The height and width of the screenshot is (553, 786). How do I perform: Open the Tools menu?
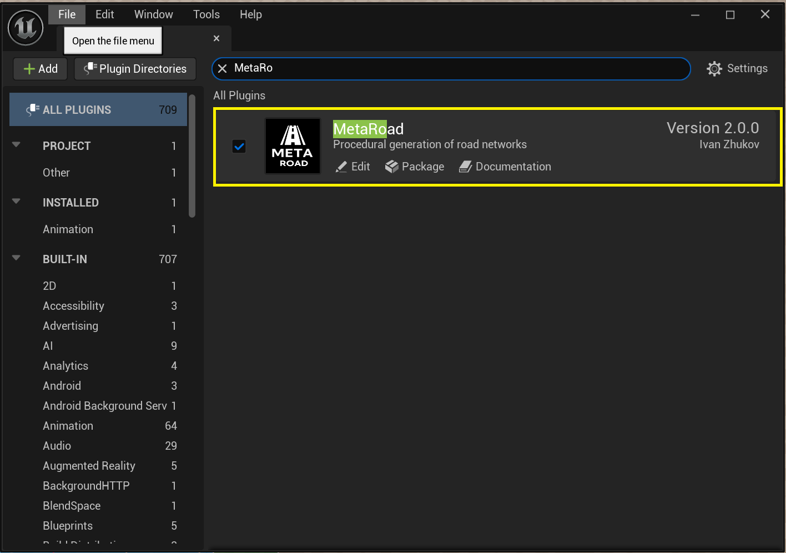tap(206, 14)
